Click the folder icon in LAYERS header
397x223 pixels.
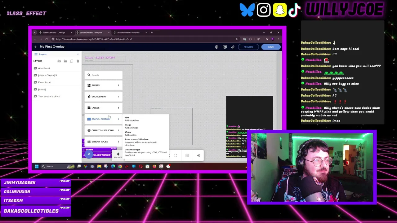pyautogui.click(x=65, y=61)
